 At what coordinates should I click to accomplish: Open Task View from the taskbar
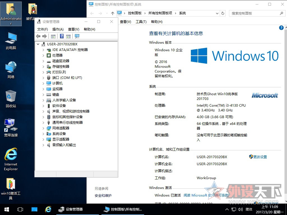[20, 209]
